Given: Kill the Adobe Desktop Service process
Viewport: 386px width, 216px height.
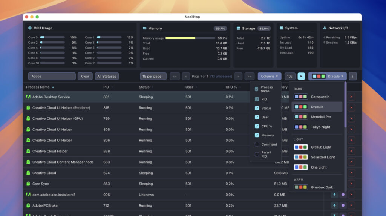Looking at the screenshot, I should [x=351, y=97].
